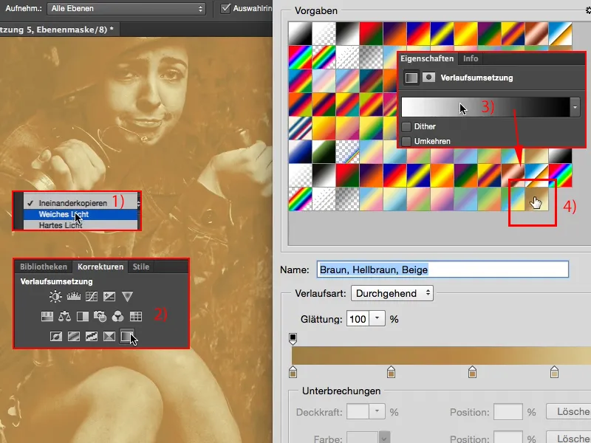Open the Verlaufsart dropdown showing Durchgehend

coord(392,292)
